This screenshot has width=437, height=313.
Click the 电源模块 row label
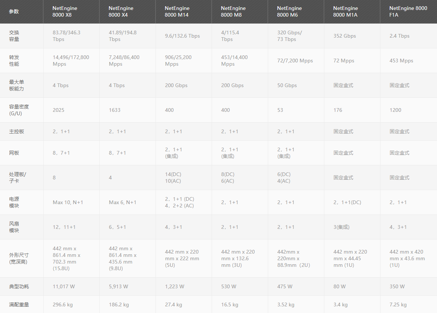click(14, 202)
